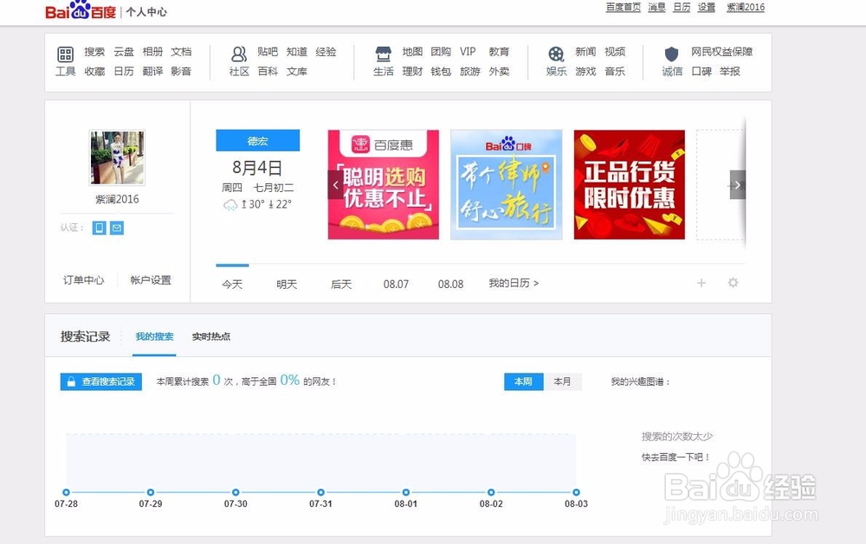
Task: Open the 文库 community link
Action: (x=296, y=71)
